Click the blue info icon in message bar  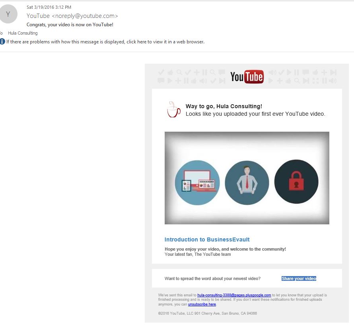2,41
